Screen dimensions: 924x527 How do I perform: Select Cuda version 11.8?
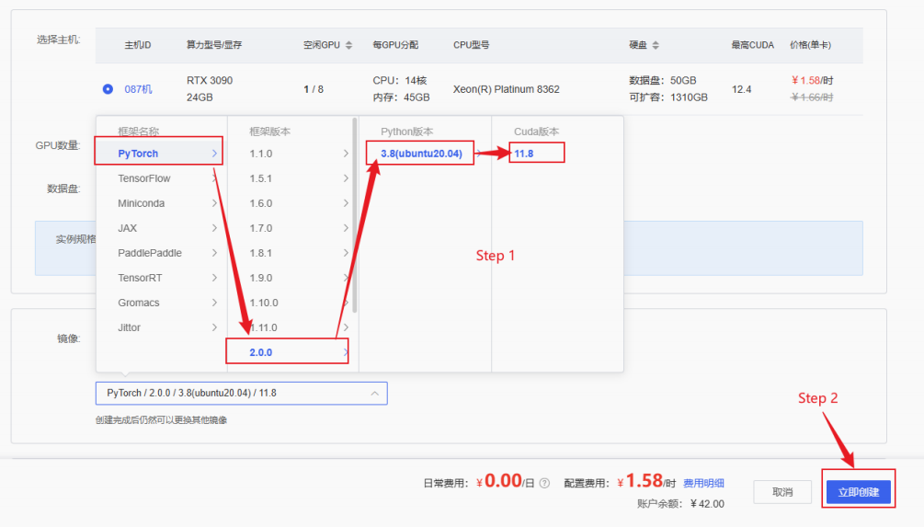click(x=524, y=154)
